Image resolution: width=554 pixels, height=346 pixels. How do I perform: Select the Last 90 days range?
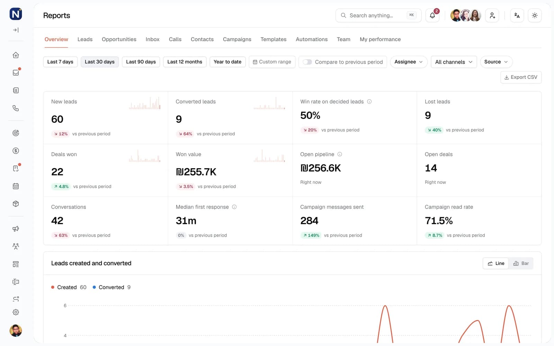pos(141,62)
